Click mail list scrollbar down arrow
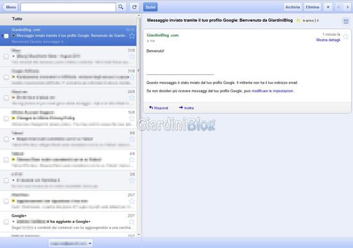Viewport: 353px width, 248px height. [x=139, y=235]
